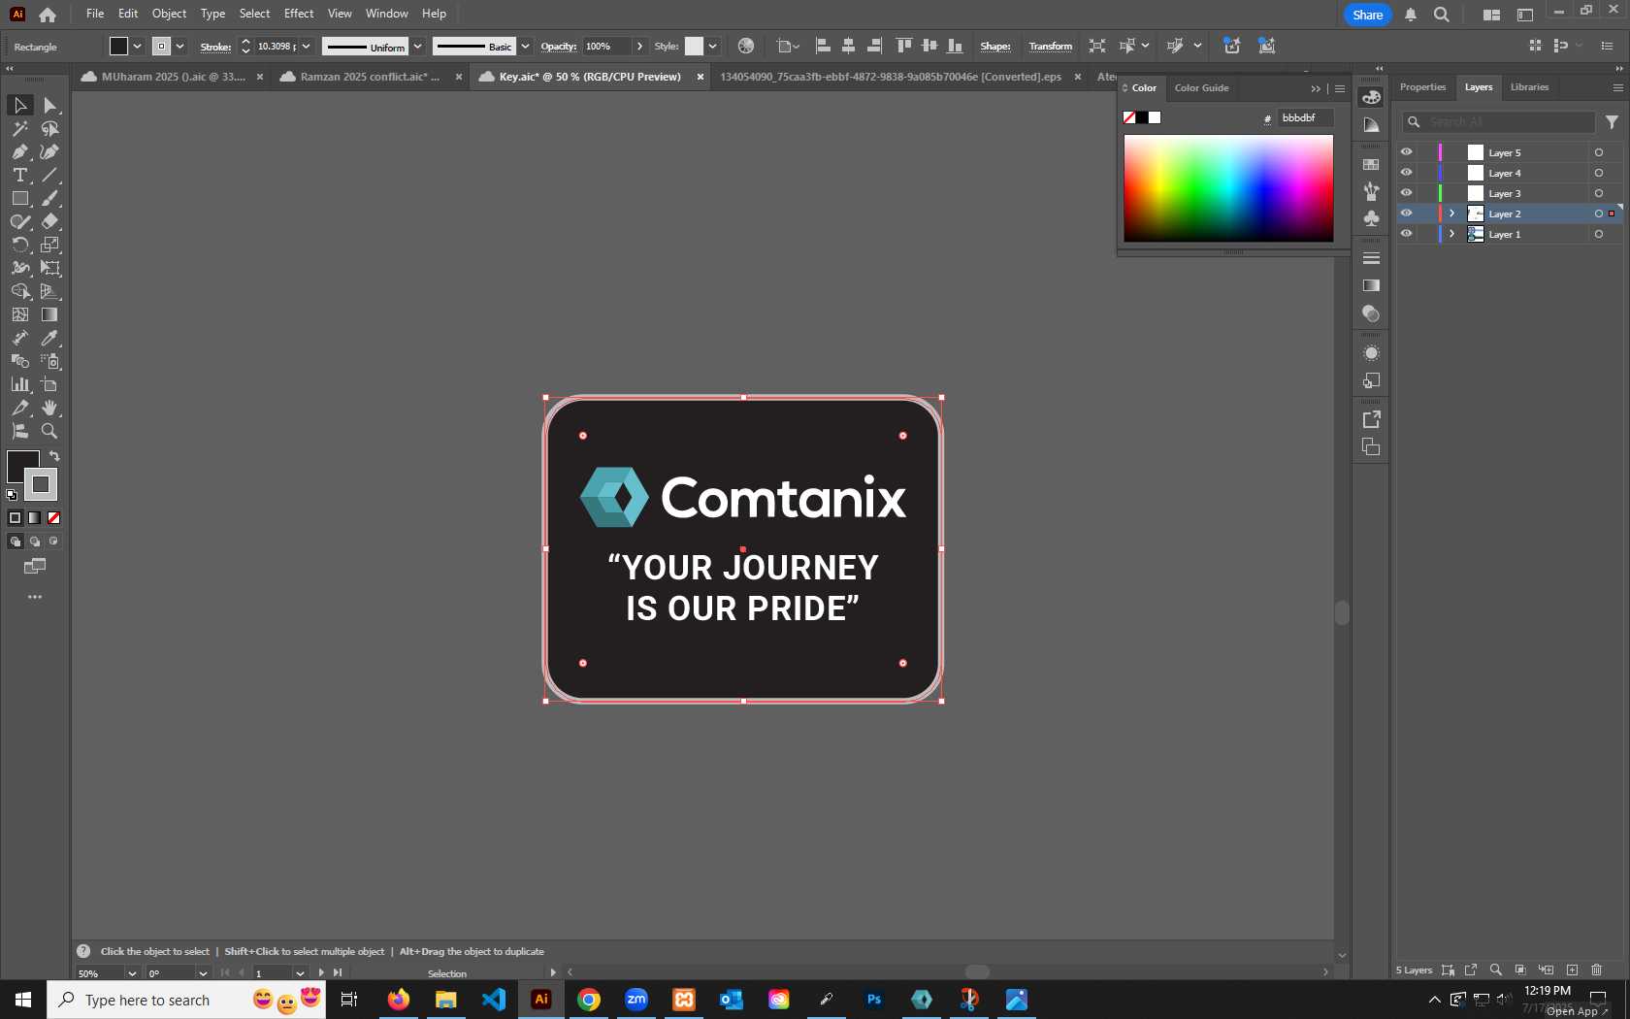Select the Zoom tool
This screenshot has height=1019, width=1630.
[x=50, y=431]
